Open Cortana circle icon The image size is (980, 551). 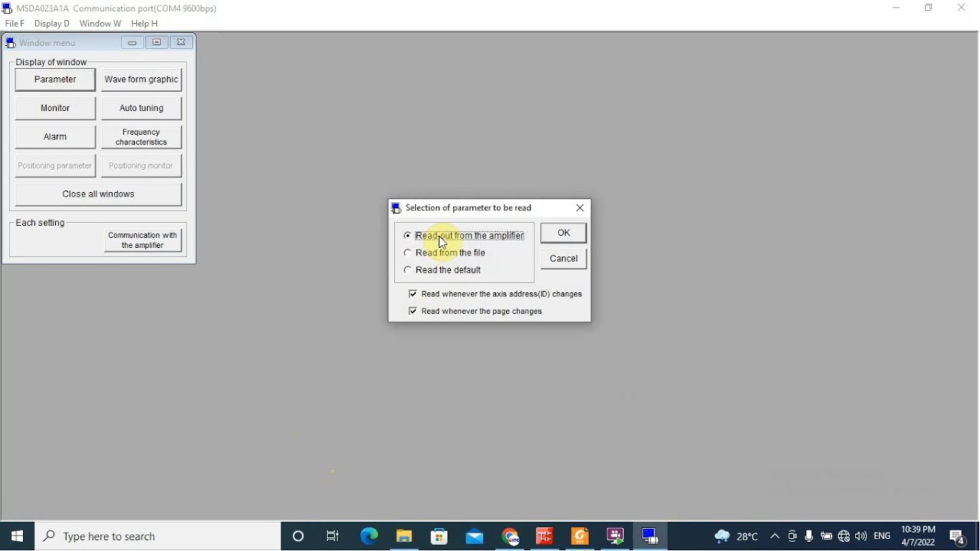coord(299,536)
